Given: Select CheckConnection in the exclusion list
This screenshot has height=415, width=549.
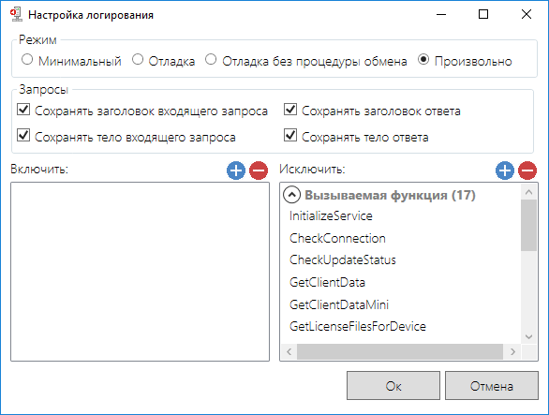Looking at the screenshot, I should 337,239.
